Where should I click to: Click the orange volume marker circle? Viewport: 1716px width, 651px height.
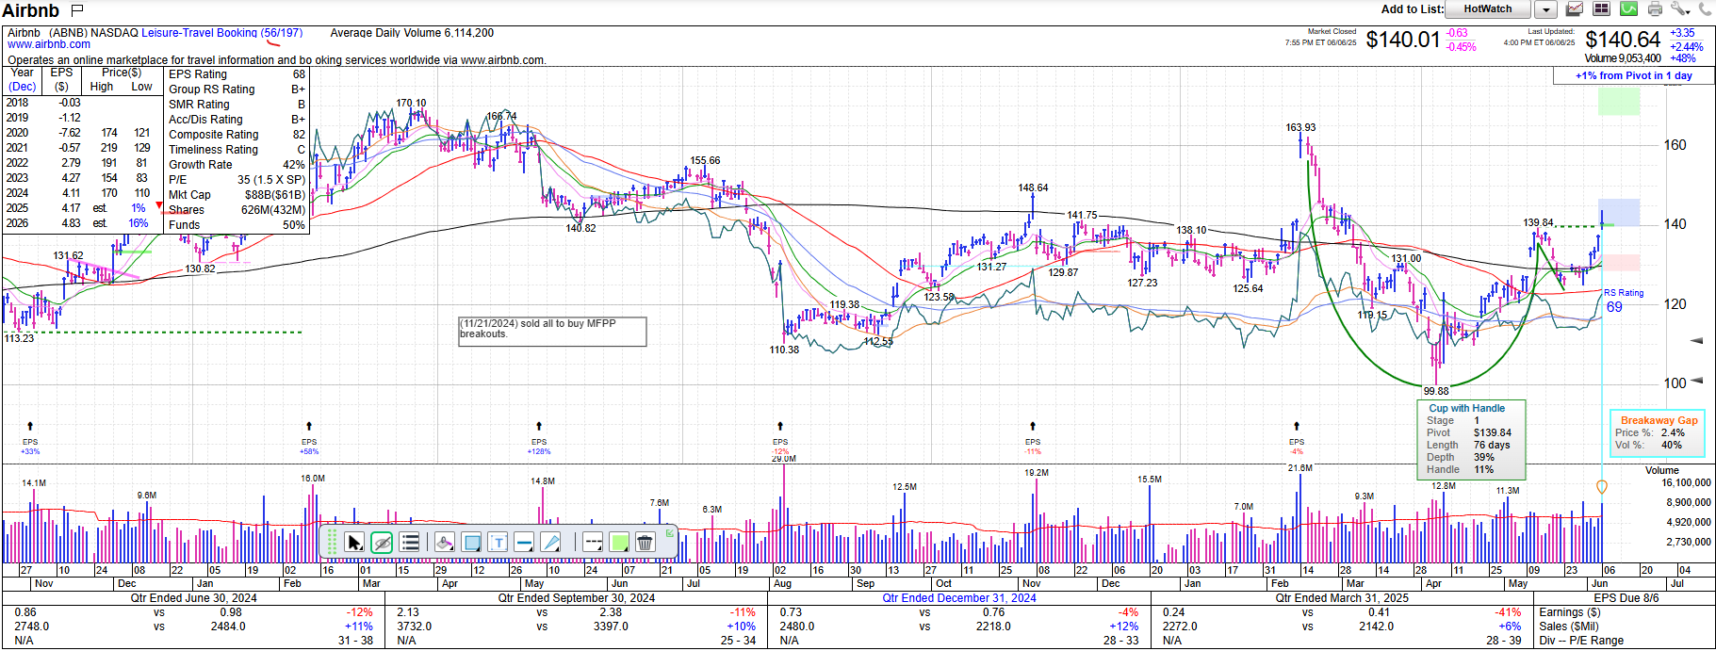tap(1601, 487)
